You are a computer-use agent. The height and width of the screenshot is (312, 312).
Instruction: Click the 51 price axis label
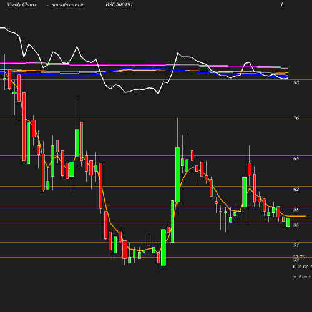tap(296, 245)
